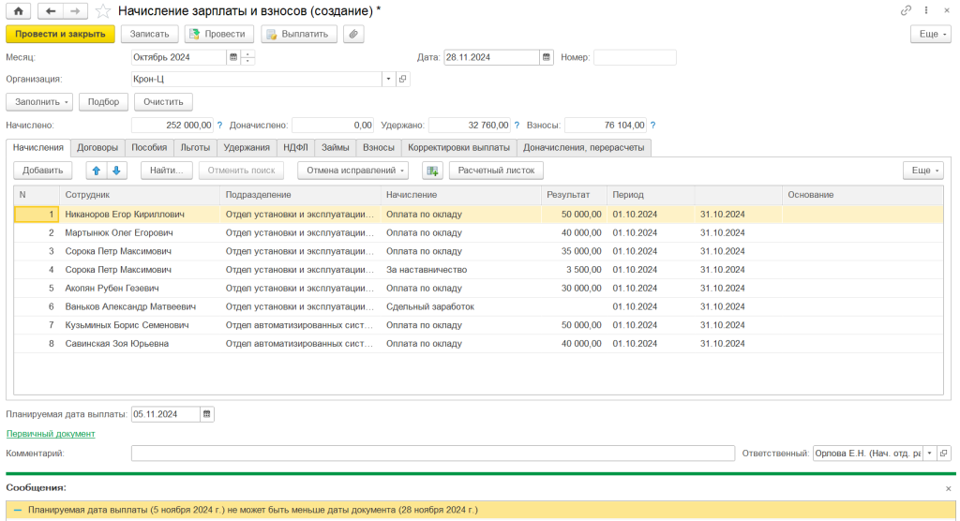
Task: Click the green table icon beside Расчетный листок
Action: click(431, 171)
